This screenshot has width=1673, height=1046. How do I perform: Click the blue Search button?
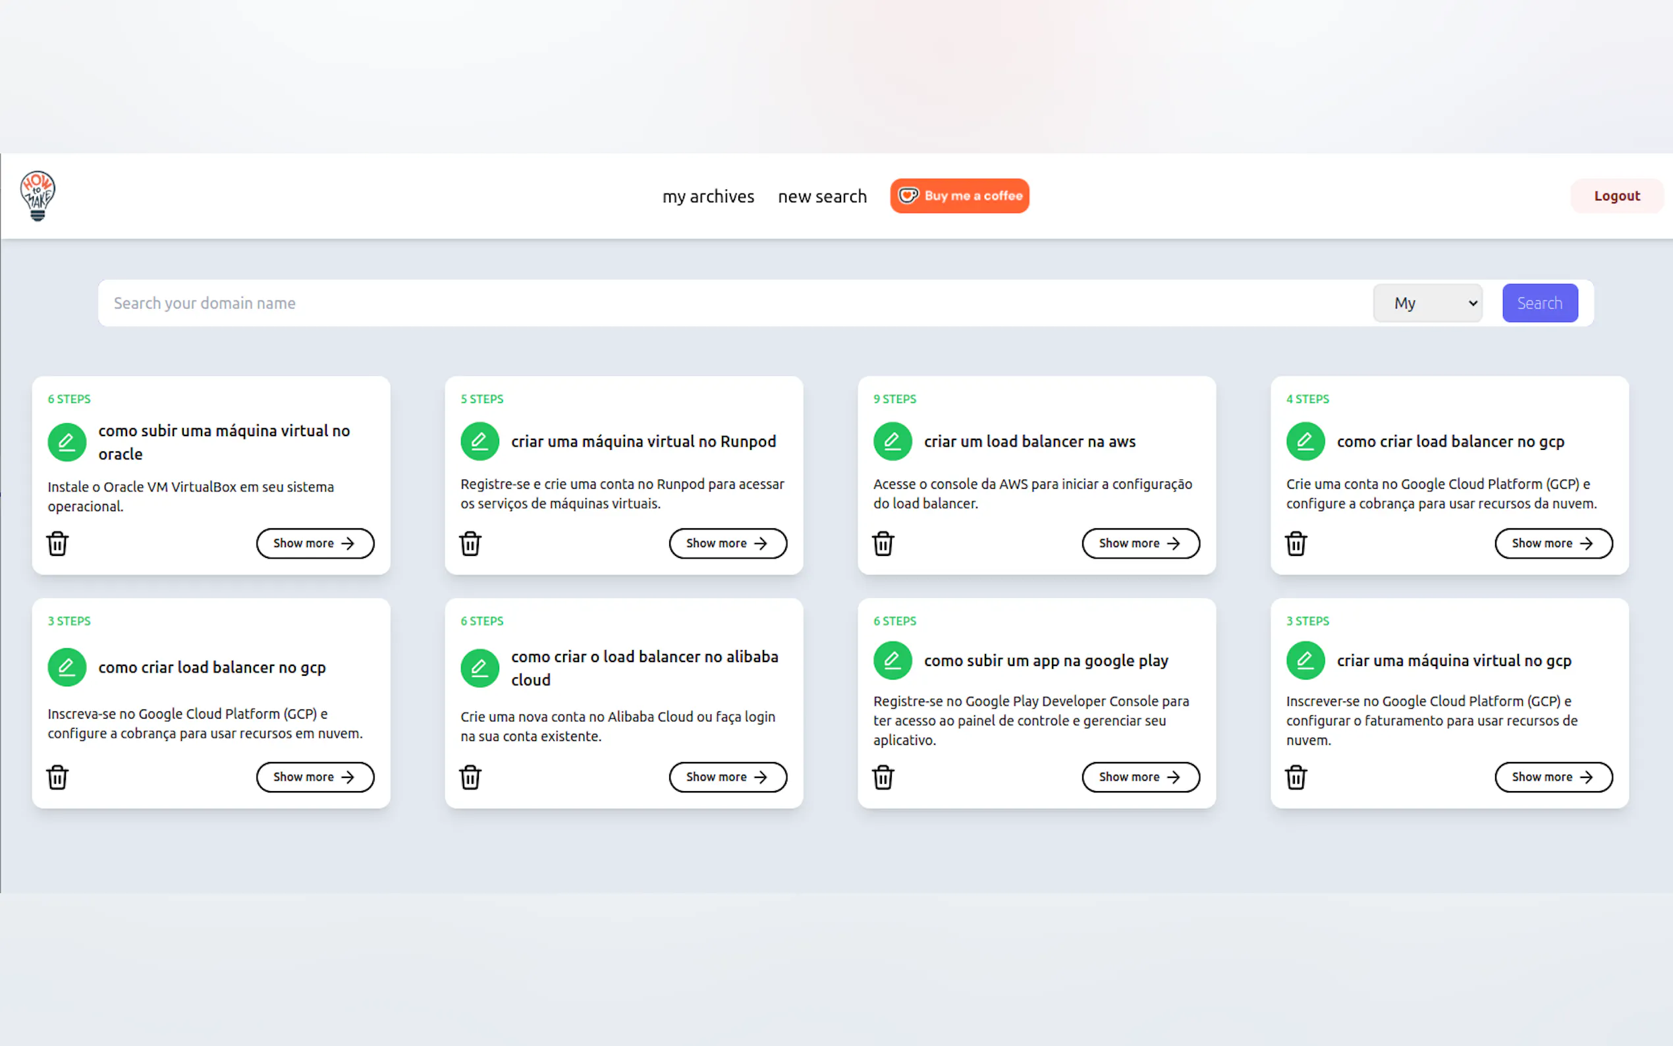click(1539, 303)
